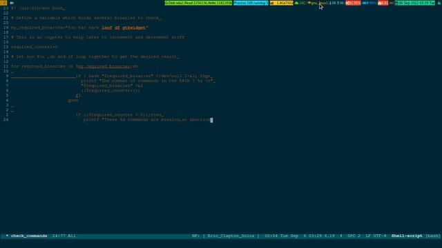The height and width of the screenshot is (248, 442).
Task: Open the green Disk sda2 read/write indicator
Action: click(198, 3)
